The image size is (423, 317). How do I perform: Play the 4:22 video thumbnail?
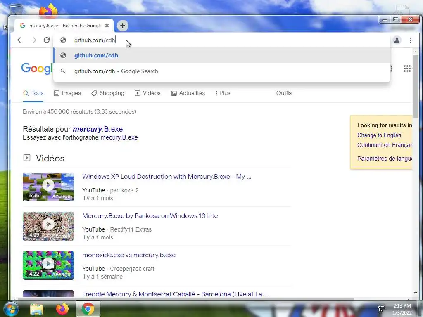pyautogui.click(x=48, y=265)
